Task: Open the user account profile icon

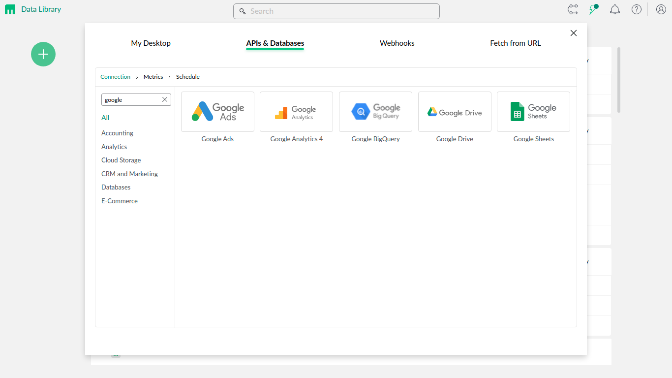Action: 661,9
